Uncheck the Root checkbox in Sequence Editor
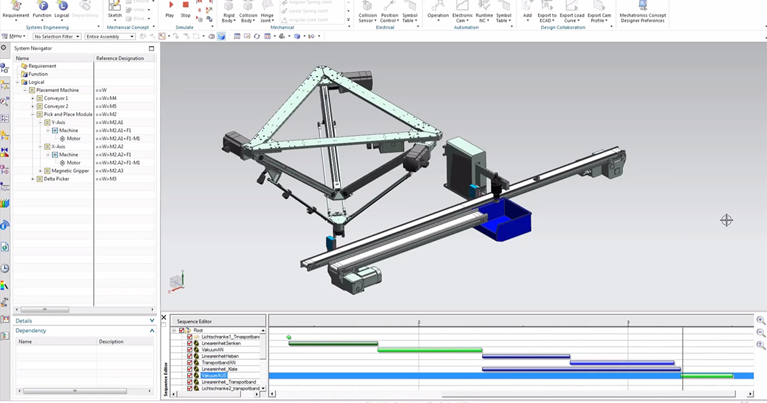This screenshot has width=767, height=403. (x=182, y=331)
